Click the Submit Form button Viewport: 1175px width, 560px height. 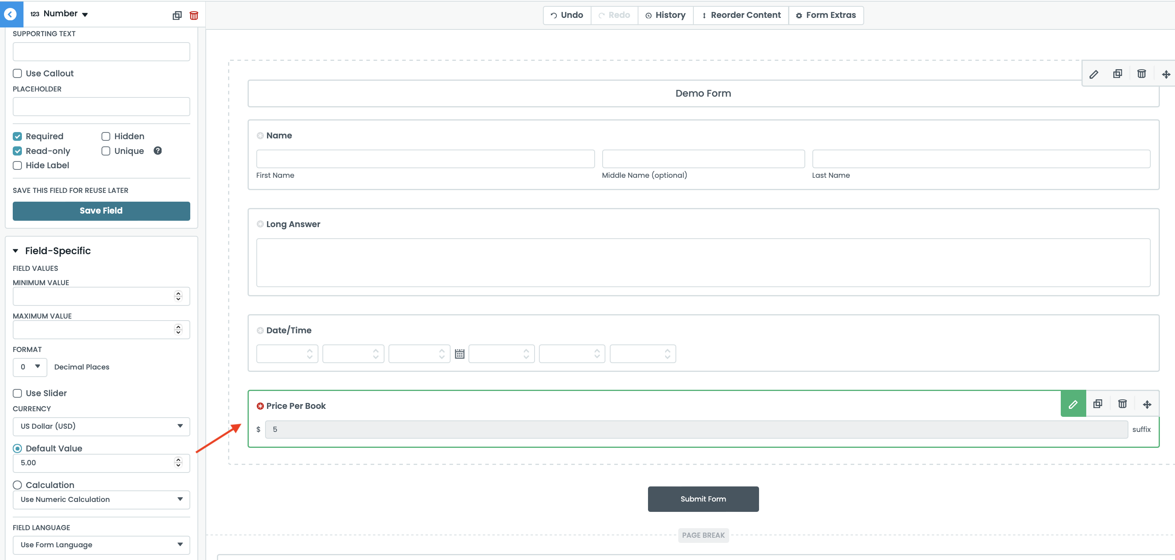[703, 498]
